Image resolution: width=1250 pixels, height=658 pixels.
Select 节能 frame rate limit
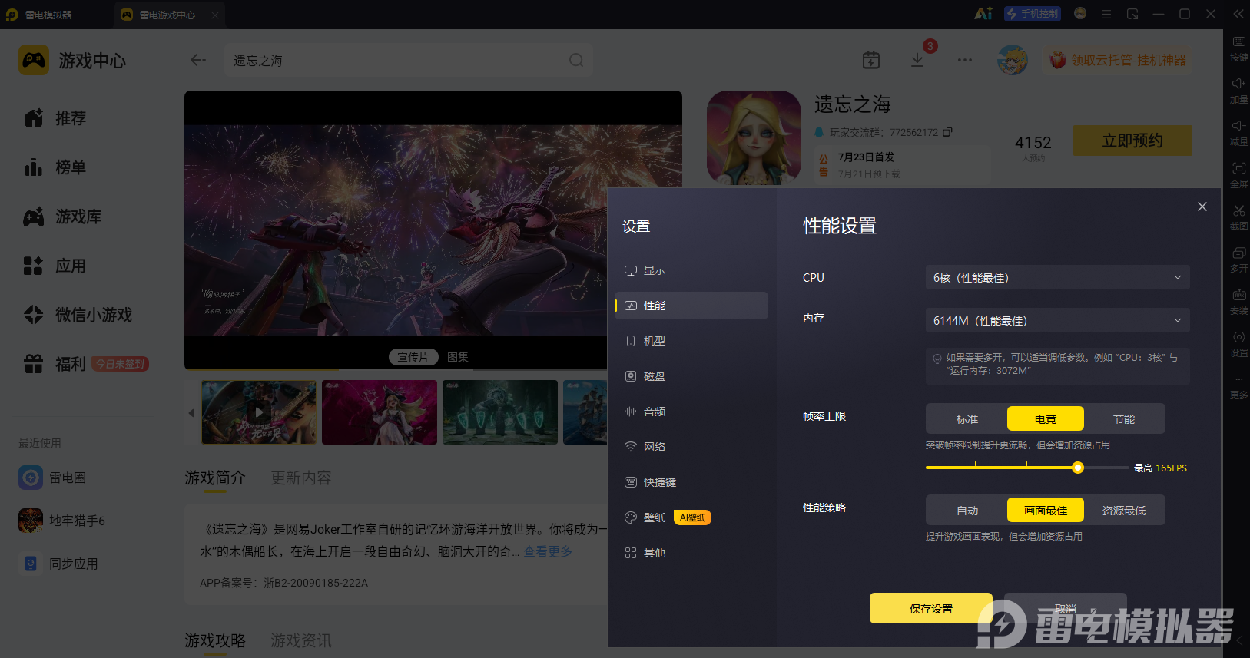[x=1124, y=418]
